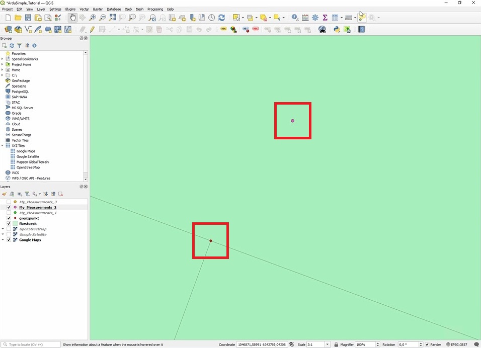The image size is (481, 348).
Task: Uncheck the grenzpunkt layer visibility
Action: [x=9, y=218]
